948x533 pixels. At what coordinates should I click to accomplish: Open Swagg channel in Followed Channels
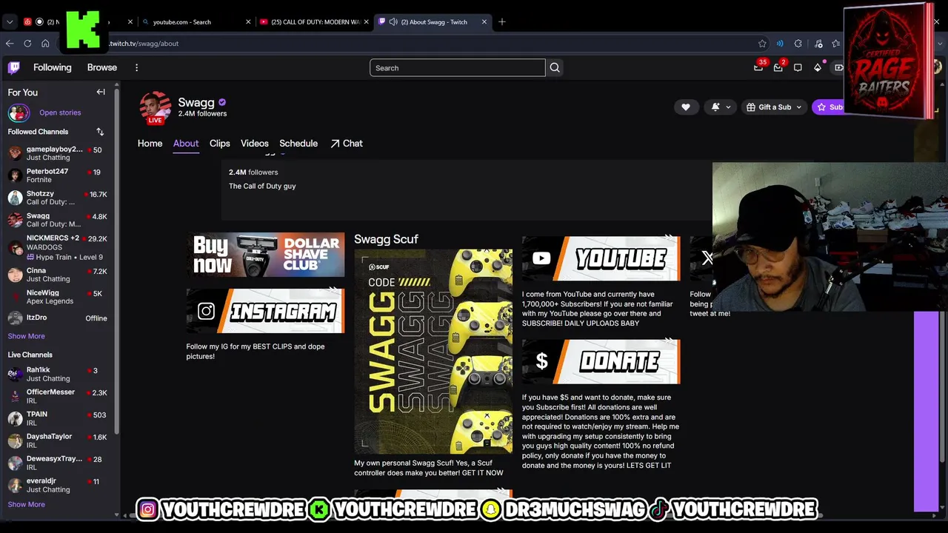(58, 220)
